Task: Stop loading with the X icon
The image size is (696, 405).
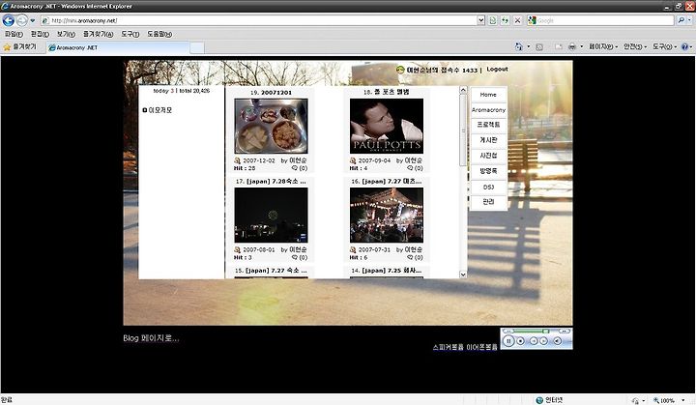Action: pyautogui.click(x=517, y=20)
